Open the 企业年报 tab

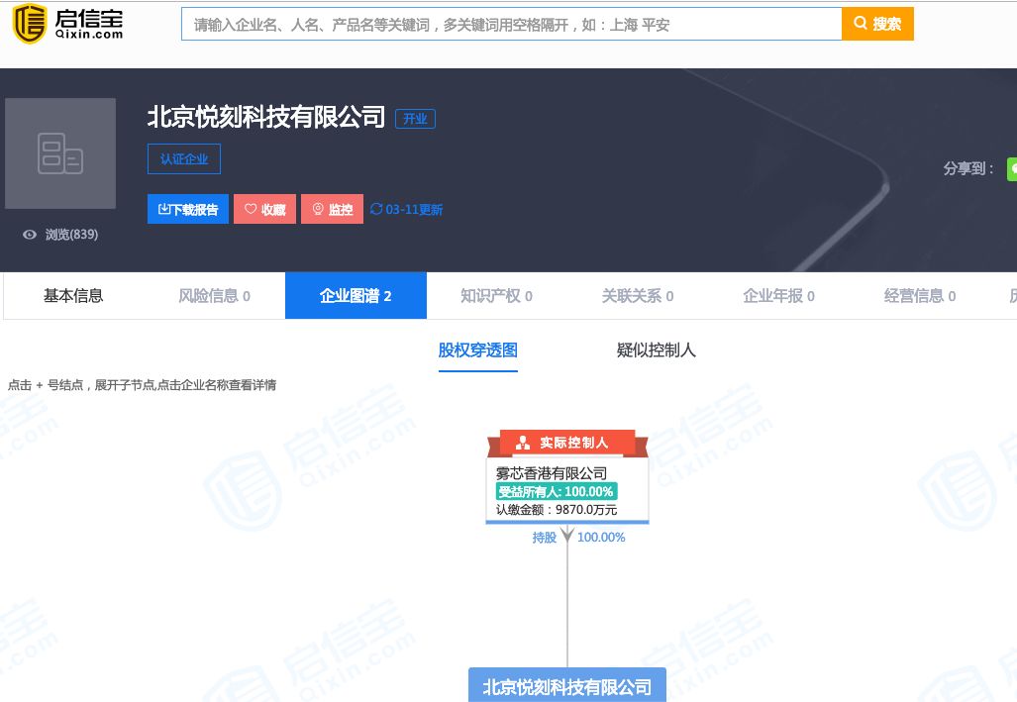pos(778,296)
